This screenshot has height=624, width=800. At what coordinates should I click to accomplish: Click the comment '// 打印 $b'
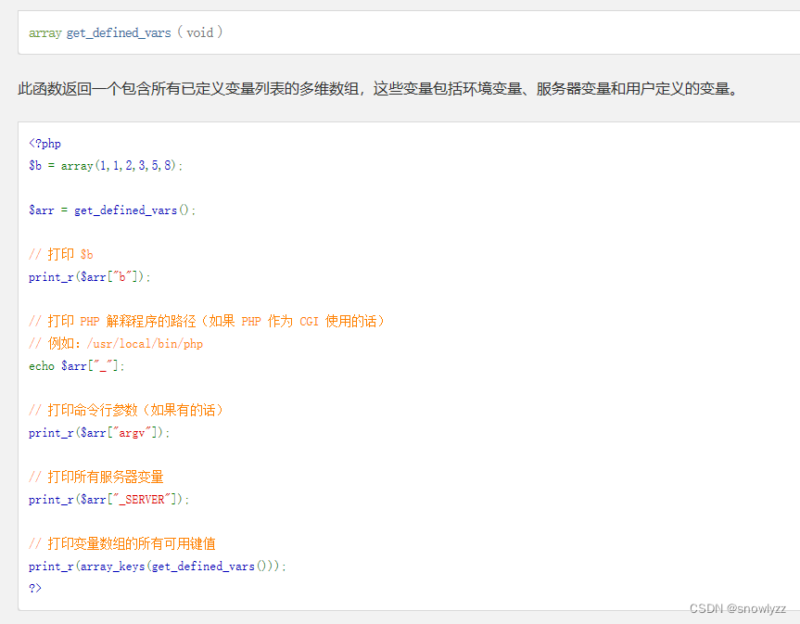tap(60, 254)
